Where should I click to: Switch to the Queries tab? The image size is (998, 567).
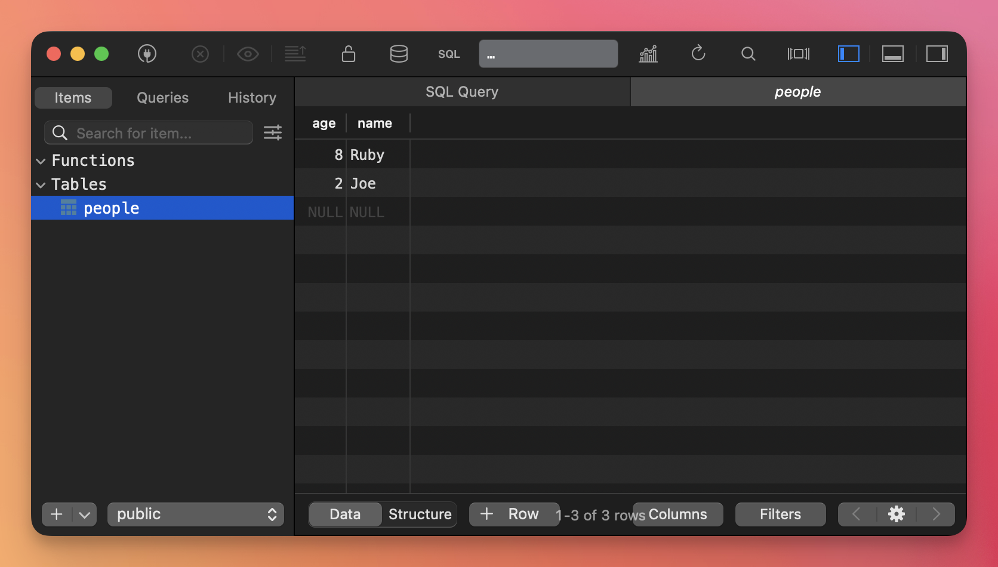point(162,97)
